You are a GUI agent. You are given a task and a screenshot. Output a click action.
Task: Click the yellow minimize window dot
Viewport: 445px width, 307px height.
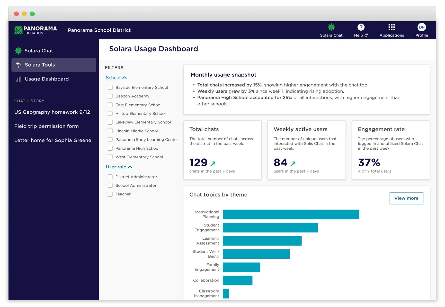coord(24,14)
